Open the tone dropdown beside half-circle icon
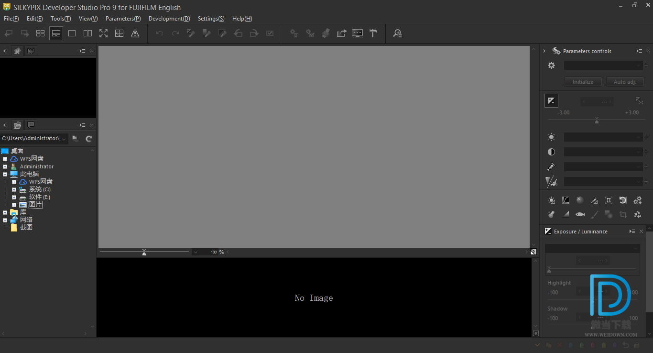Screen dimensions: 653x353 603,152
